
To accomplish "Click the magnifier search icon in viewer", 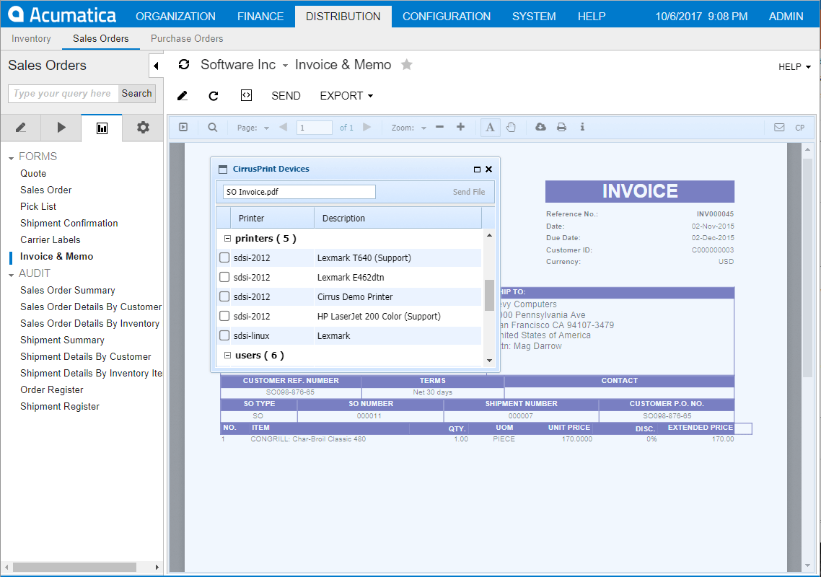I will pyautogui.click(x=213, y=127).
